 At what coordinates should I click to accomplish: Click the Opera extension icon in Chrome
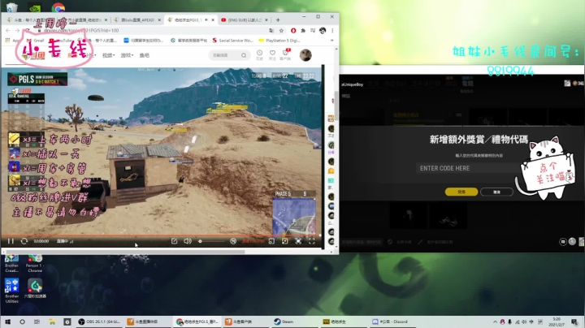click(293, 31)
